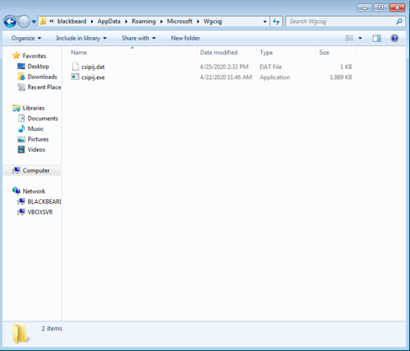Open the address bar history dropdown

(265, 21)
